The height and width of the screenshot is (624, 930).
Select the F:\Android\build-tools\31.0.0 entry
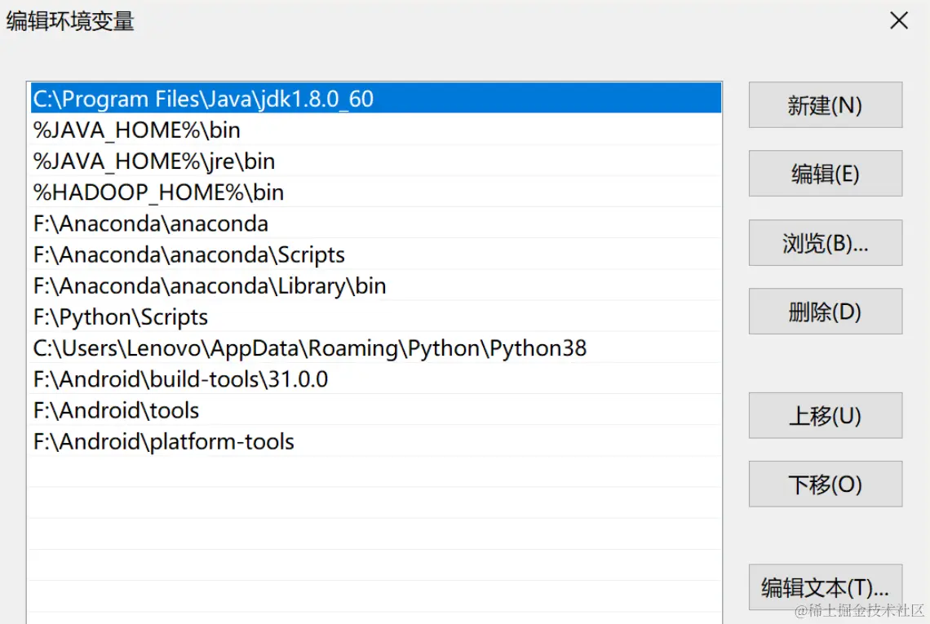(x=375, y=379)
